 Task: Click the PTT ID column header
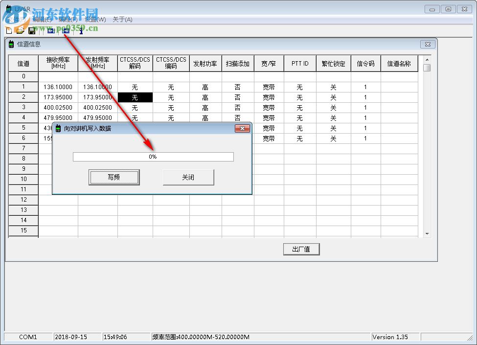point(300,63)
